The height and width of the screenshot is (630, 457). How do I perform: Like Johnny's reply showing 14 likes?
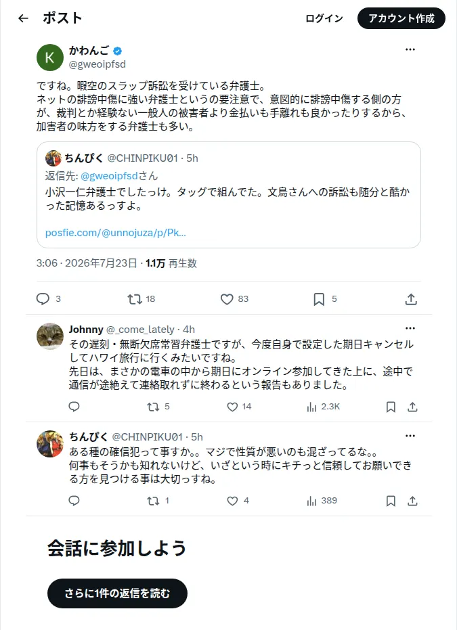tap(232, 407)
